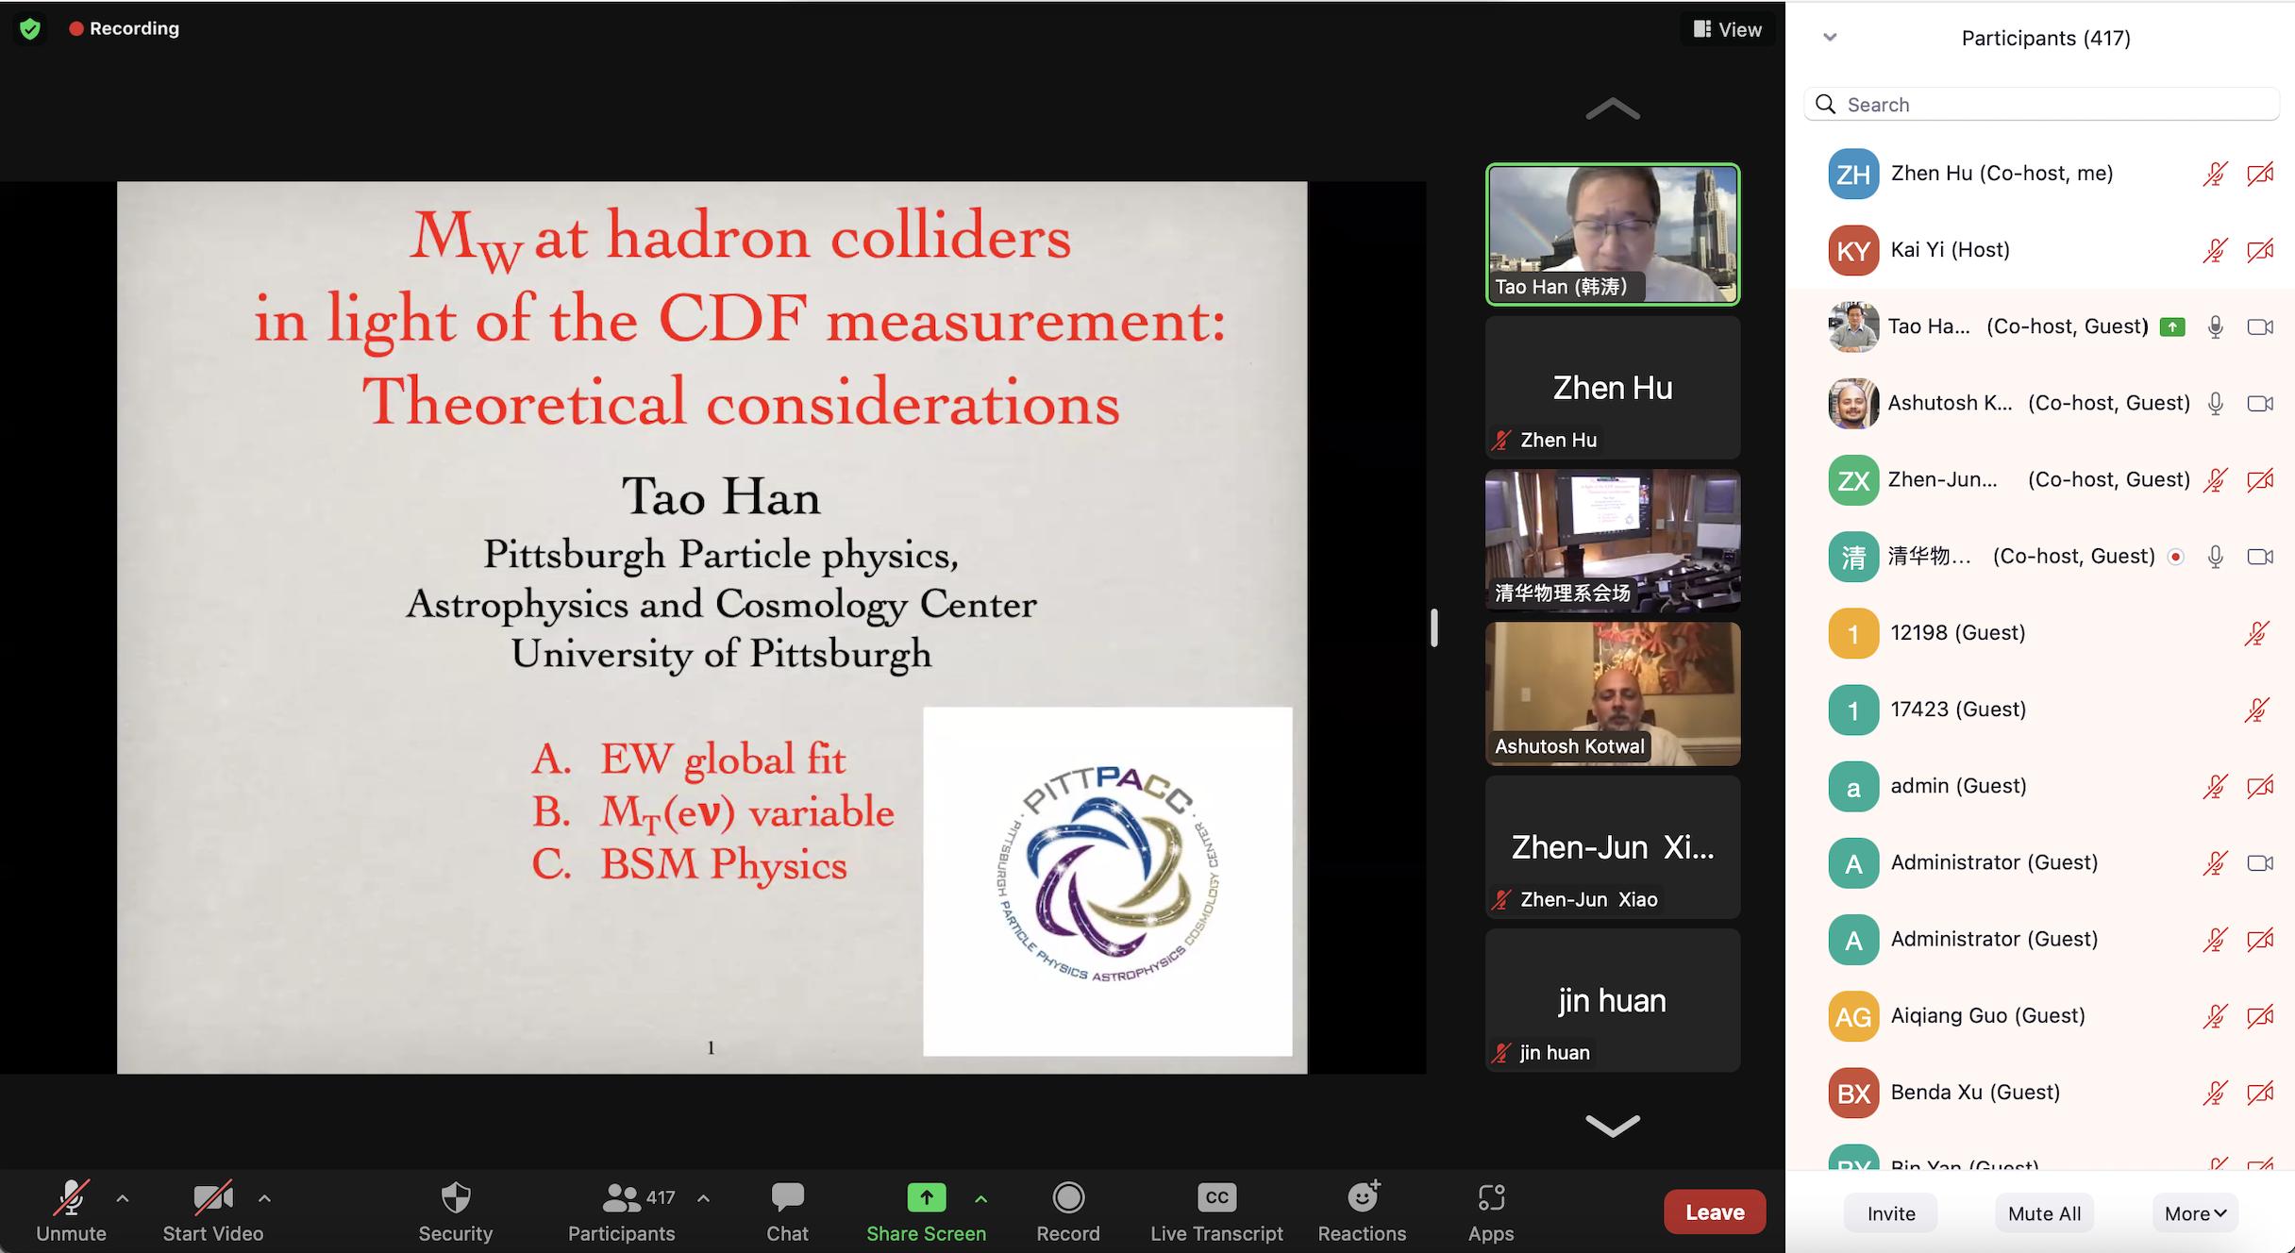2295x1253 pixels.
Task: Open the Reactions smiley icon
Action: coord(1362,1198)
